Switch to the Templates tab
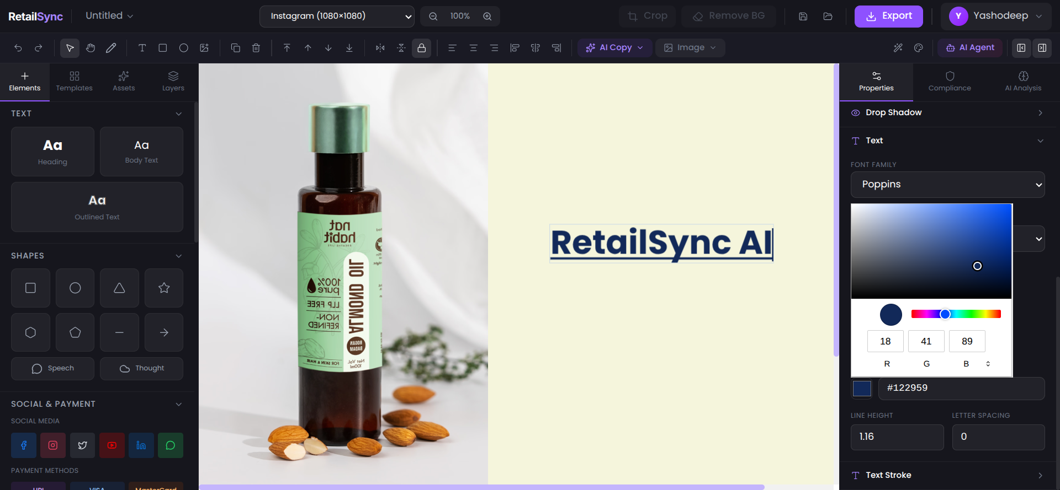 (75, 82)
